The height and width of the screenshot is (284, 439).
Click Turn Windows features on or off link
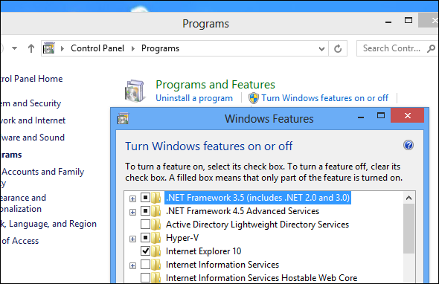pyautogui.click(x=324, y=98)
